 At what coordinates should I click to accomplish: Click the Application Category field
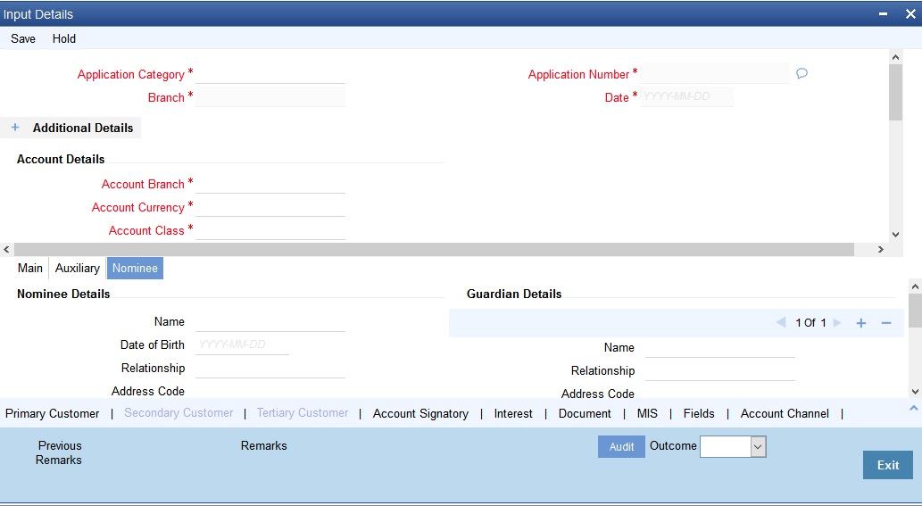[270, 74]
